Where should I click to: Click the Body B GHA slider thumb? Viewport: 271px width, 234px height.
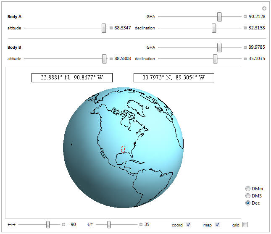click(219, 47)
